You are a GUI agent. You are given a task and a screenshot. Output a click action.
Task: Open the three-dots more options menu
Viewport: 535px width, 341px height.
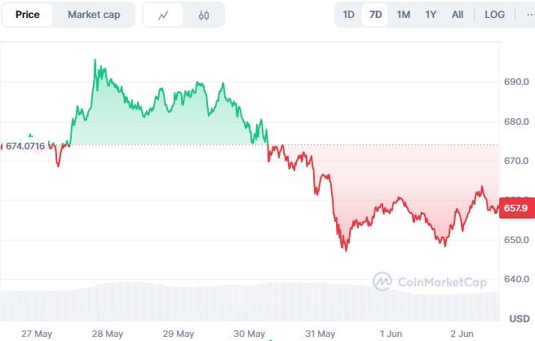point(530,15)
